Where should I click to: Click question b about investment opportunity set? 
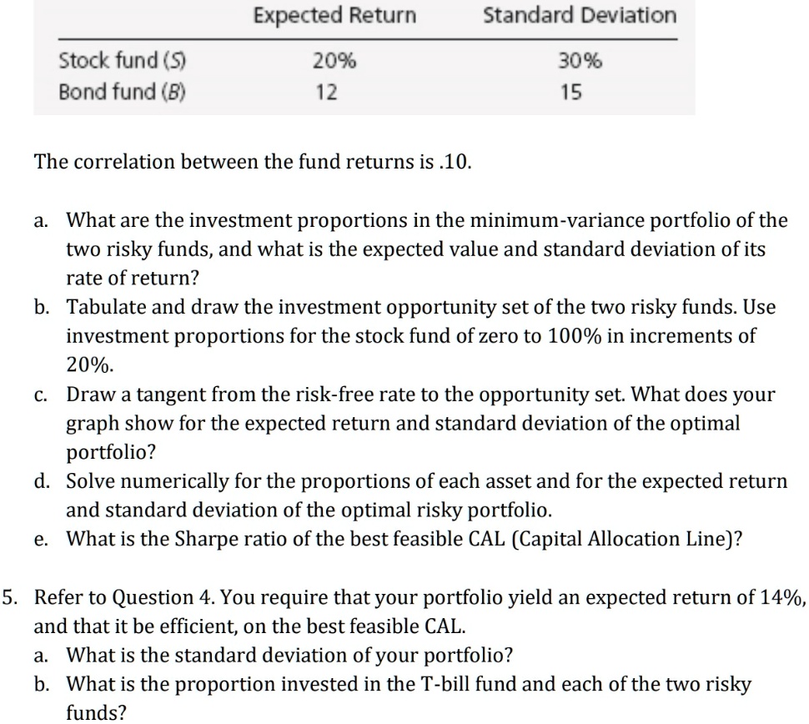point(405,336)
